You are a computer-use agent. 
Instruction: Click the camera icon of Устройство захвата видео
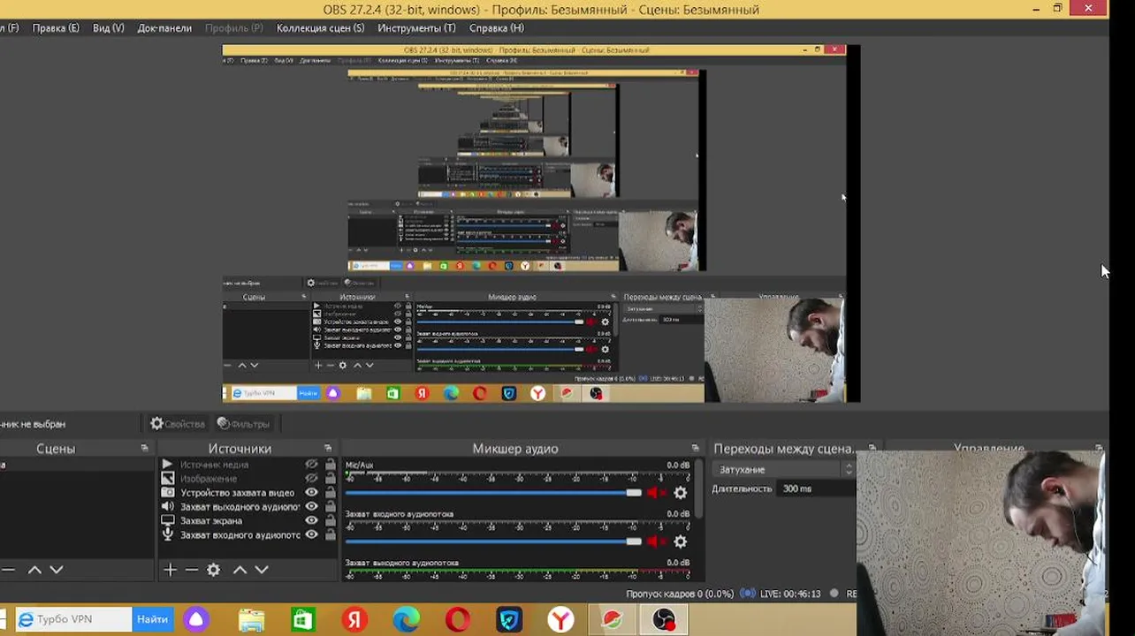pyautogui.click(x=167, y=493)
